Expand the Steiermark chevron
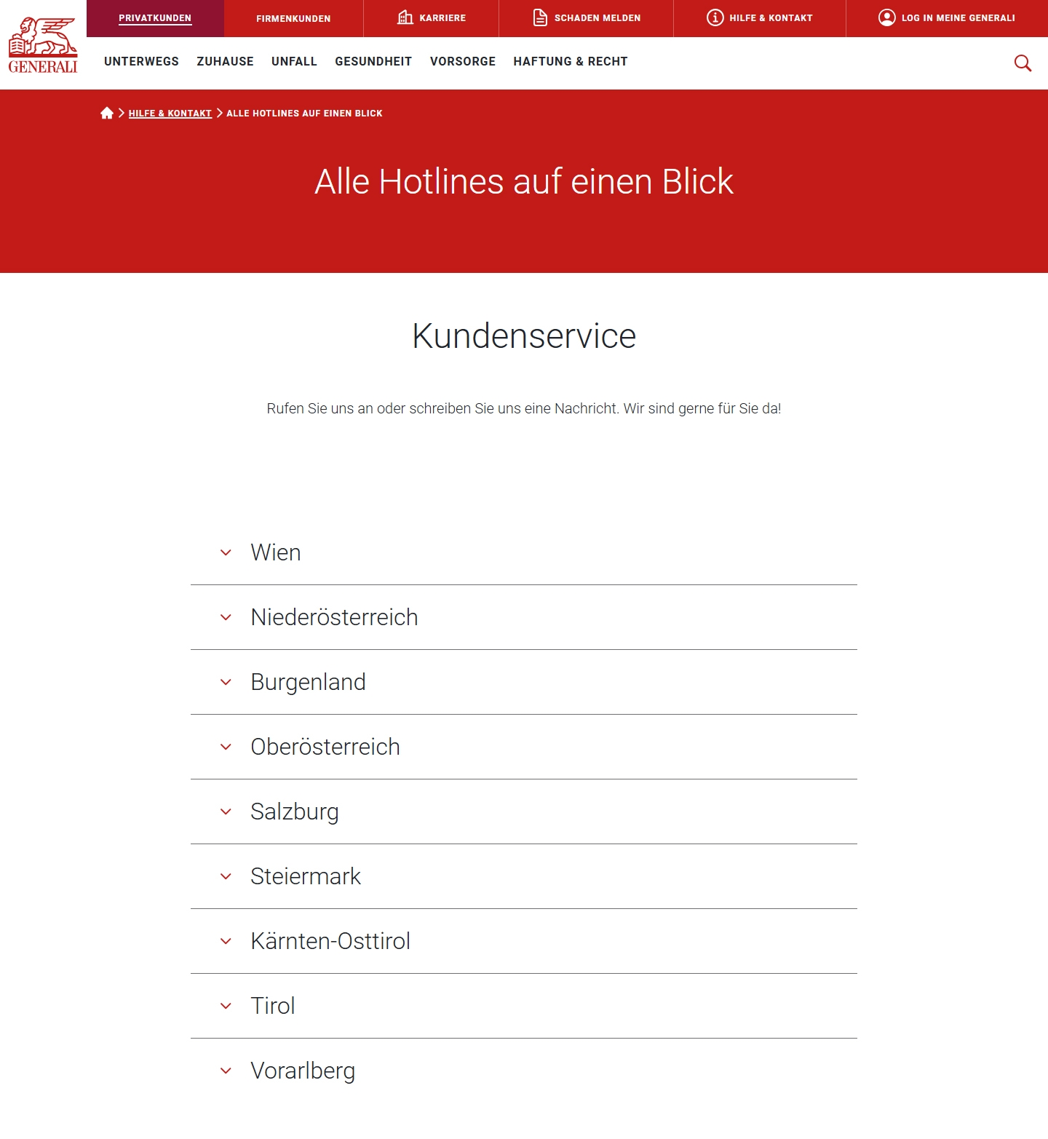1048x1139 pixels. point(226,876)
